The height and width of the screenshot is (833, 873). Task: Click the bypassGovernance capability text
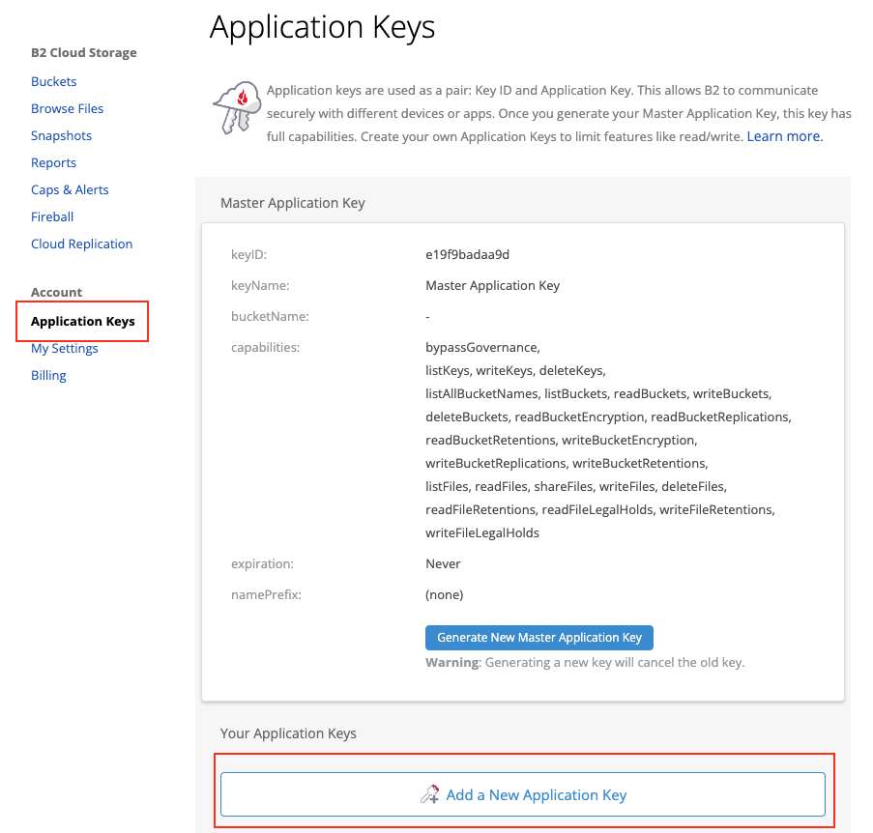pos(482,348)
